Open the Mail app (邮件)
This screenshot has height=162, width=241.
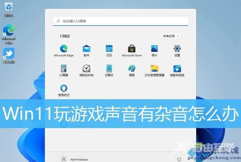86,51
